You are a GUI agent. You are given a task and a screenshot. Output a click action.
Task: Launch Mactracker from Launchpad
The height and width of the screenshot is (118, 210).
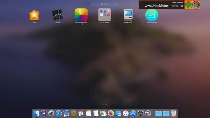pyautogui.click(x=128, y=15)
